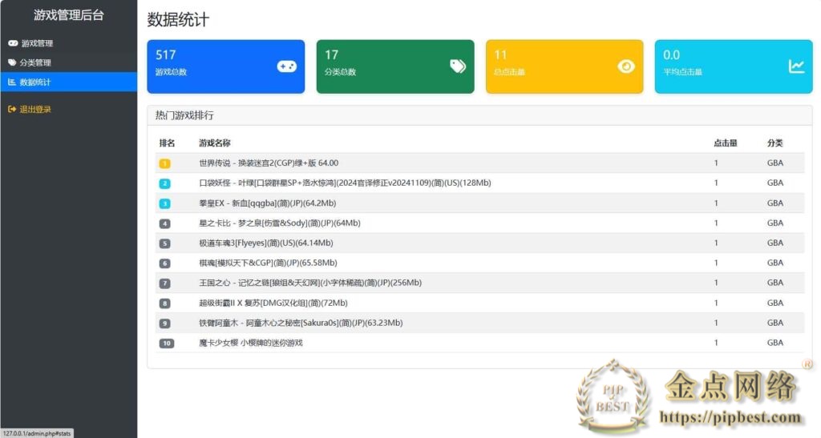Click the tag icon beside 分类管理 in the sidebar
821x438 pixels.
pos(12,62)
